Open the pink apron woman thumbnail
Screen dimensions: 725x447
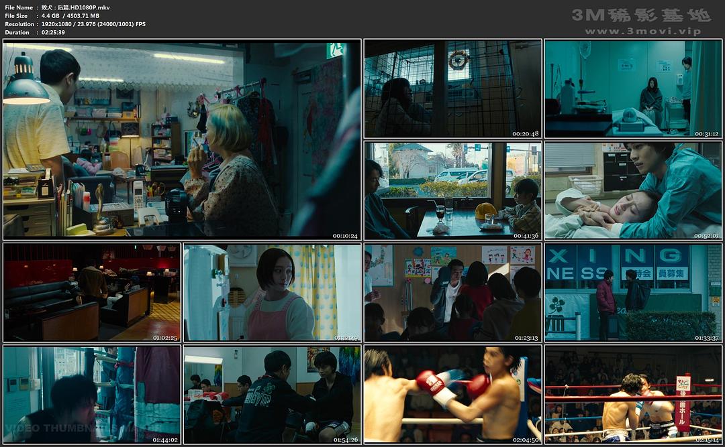click(x=272, y=292)
